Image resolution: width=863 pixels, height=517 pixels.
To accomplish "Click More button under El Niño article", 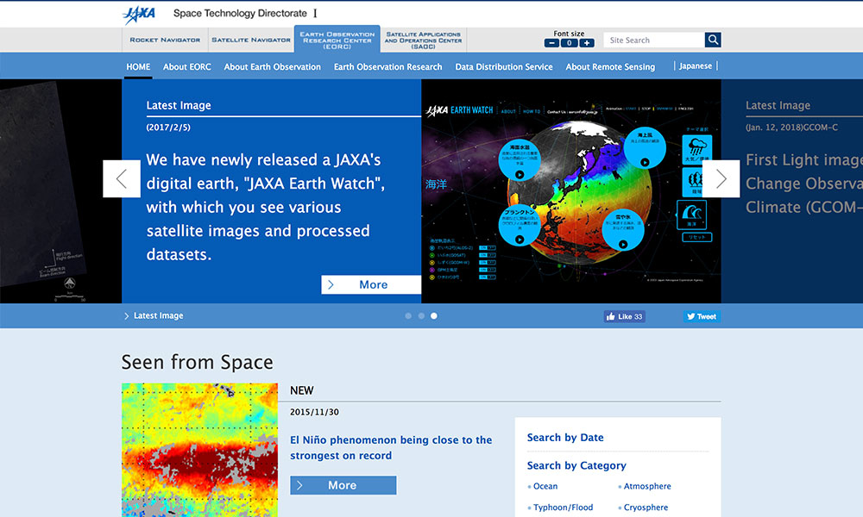I will tap(343, 485).
